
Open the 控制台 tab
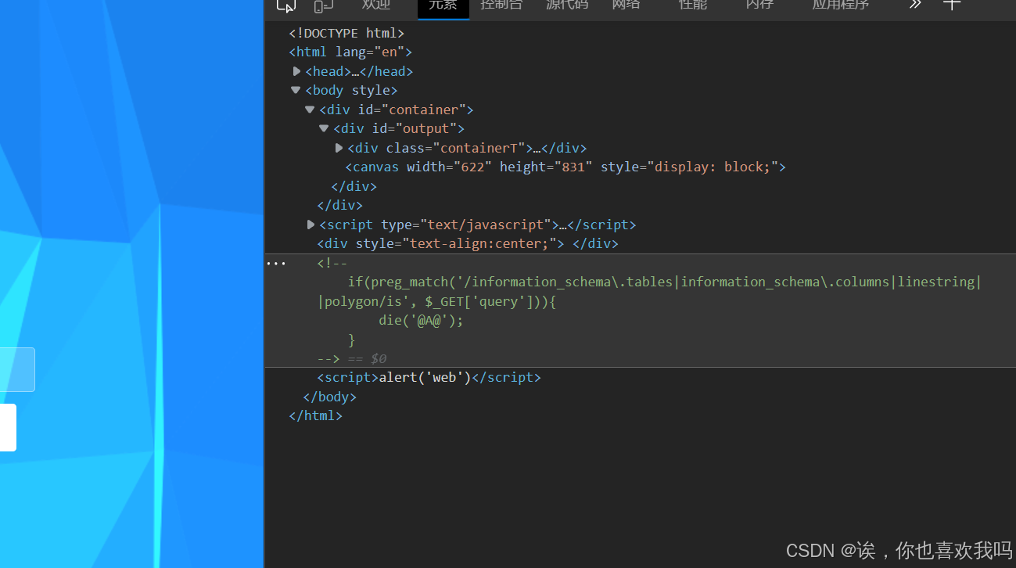click(x=501, y=5)
